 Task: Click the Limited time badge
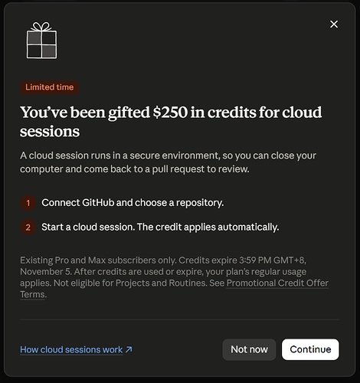[x=50, y=87]
